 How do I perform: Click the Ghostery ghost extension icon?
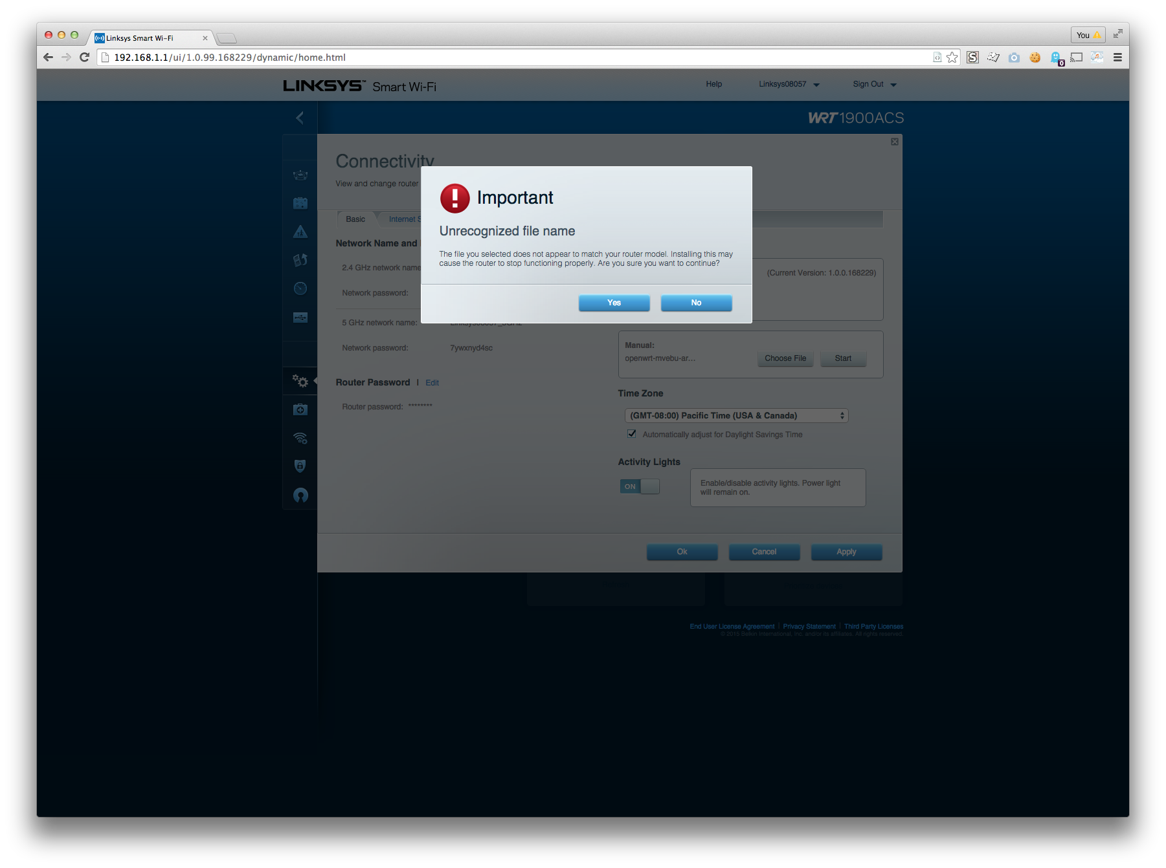[1056, 58]
